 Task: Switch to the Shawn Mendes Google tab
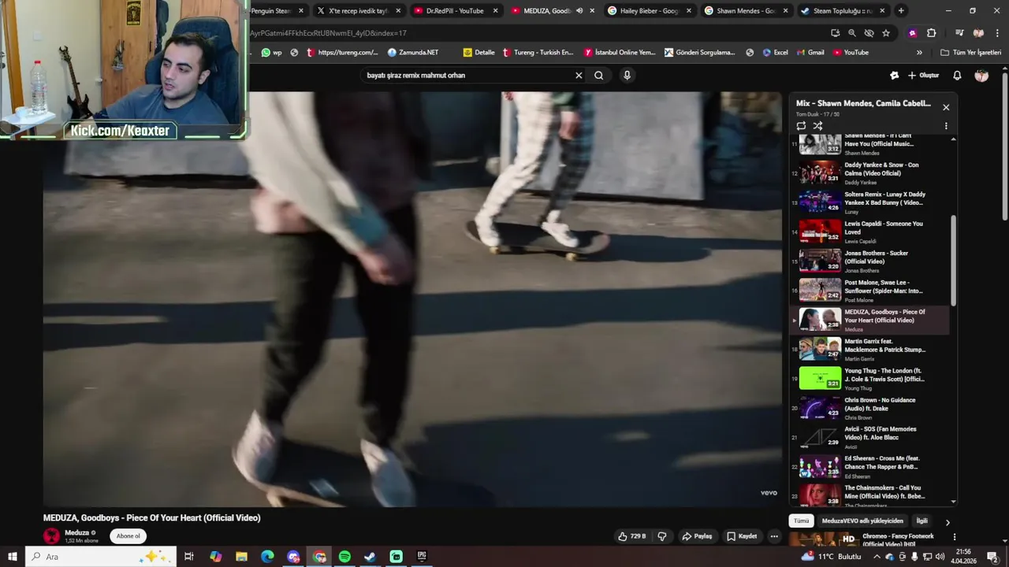pyautogui.click(x=746, y=11)
